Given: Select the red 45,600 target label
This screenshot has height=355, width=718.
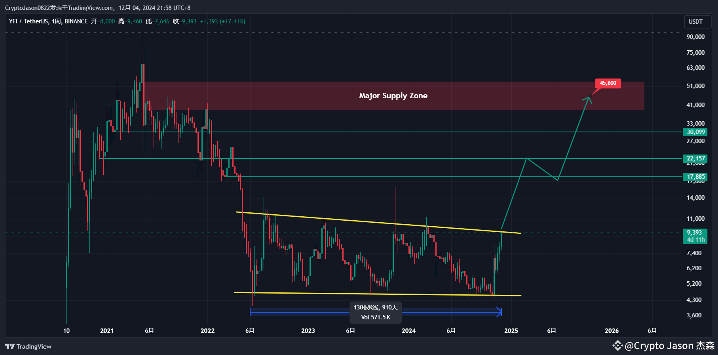Looking at the screenshot, I should (608, 83).
